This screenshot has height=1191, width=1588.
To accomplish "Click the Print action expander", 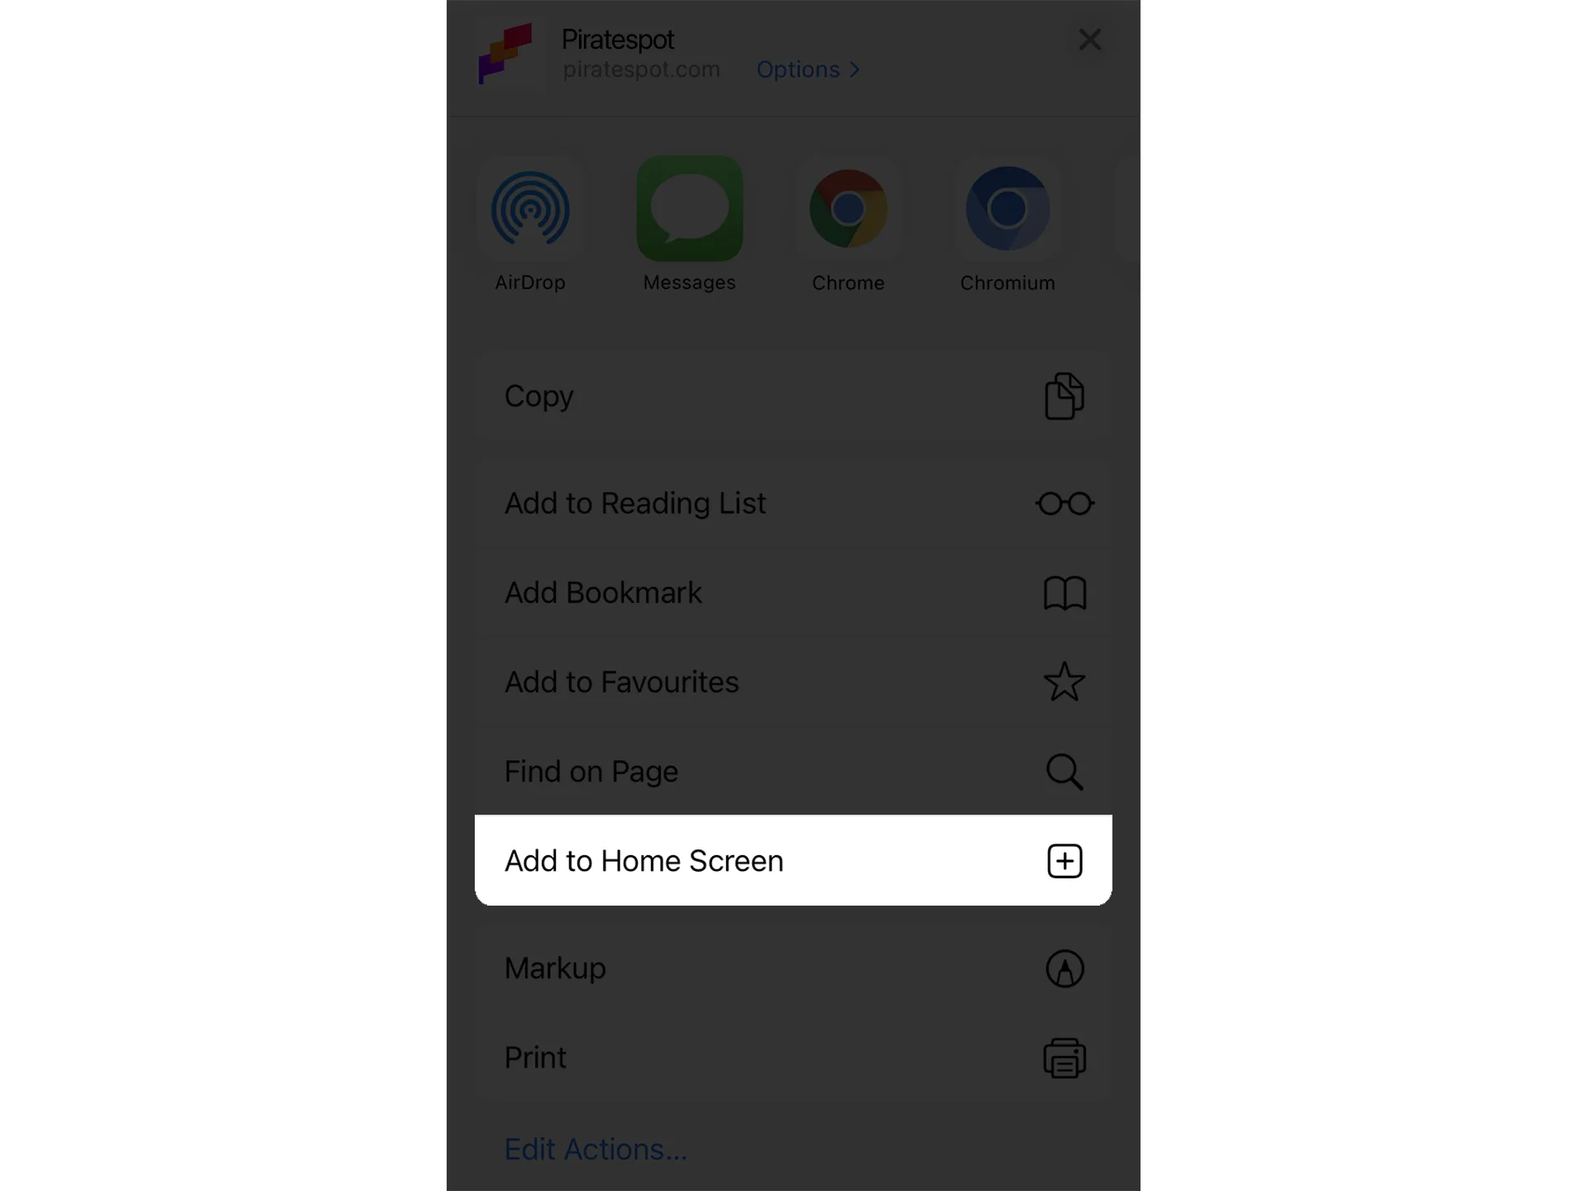I will point(1064,1057).
